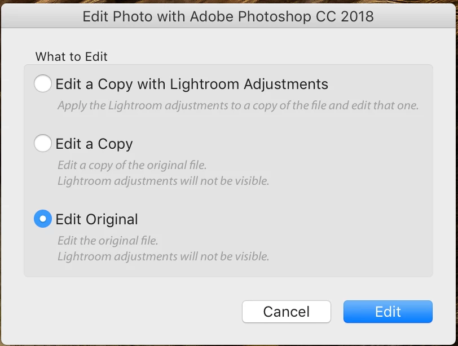Click the empty left end of the title bar
458x346 pixels.
[34, 16]
